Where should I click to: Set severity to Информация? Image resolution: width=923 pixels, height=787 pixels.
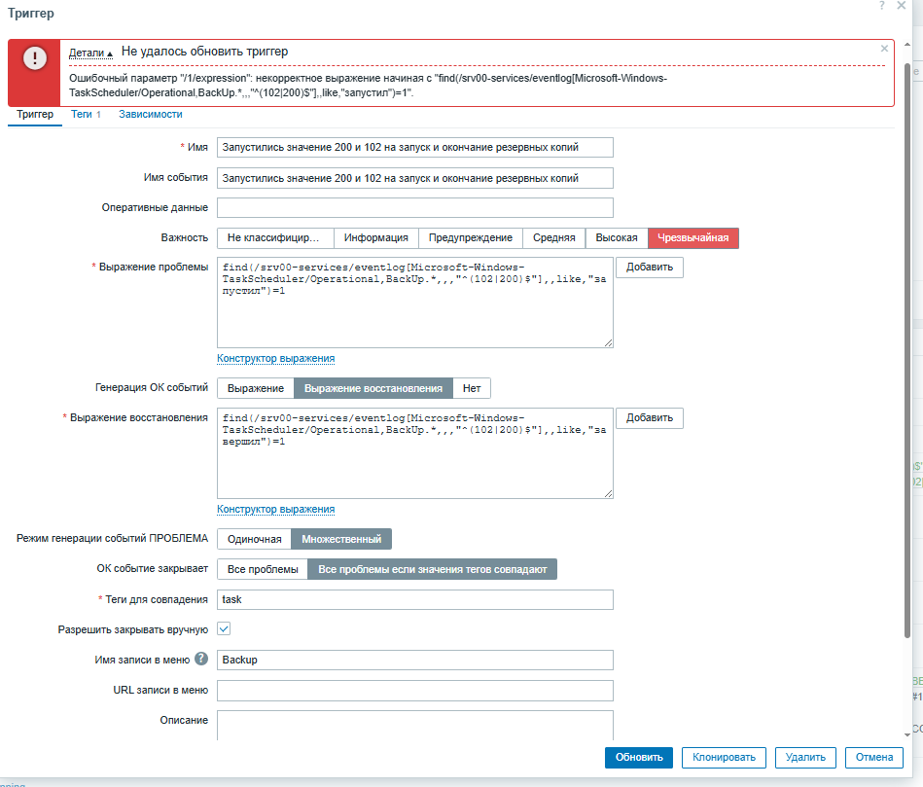coord(376,237)
